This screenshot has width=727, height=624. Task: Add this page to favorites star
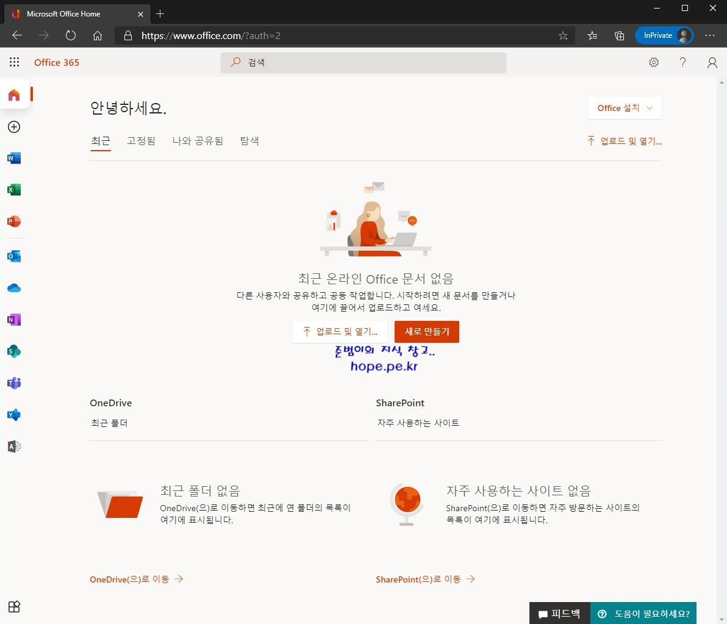pos(563,36)
